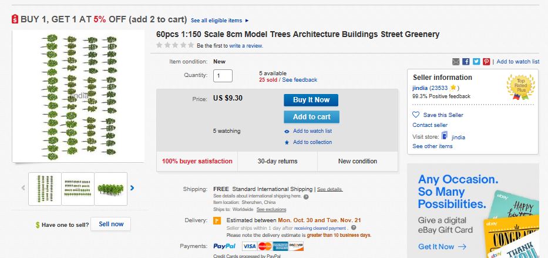Viewport: 548px width, 258px height.
Task: Open the jindia store icon
Action: [x=445, y=136]
